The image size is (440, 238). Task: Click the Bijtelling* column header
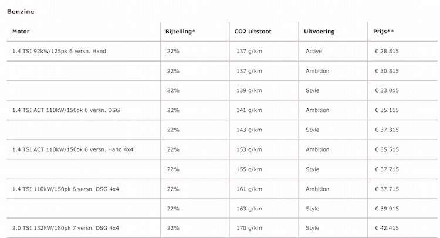181,32
